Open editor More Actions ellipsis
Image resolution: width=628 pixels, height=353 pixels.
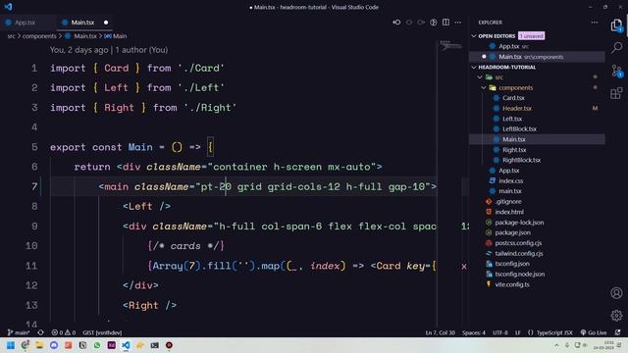point(458,23)
